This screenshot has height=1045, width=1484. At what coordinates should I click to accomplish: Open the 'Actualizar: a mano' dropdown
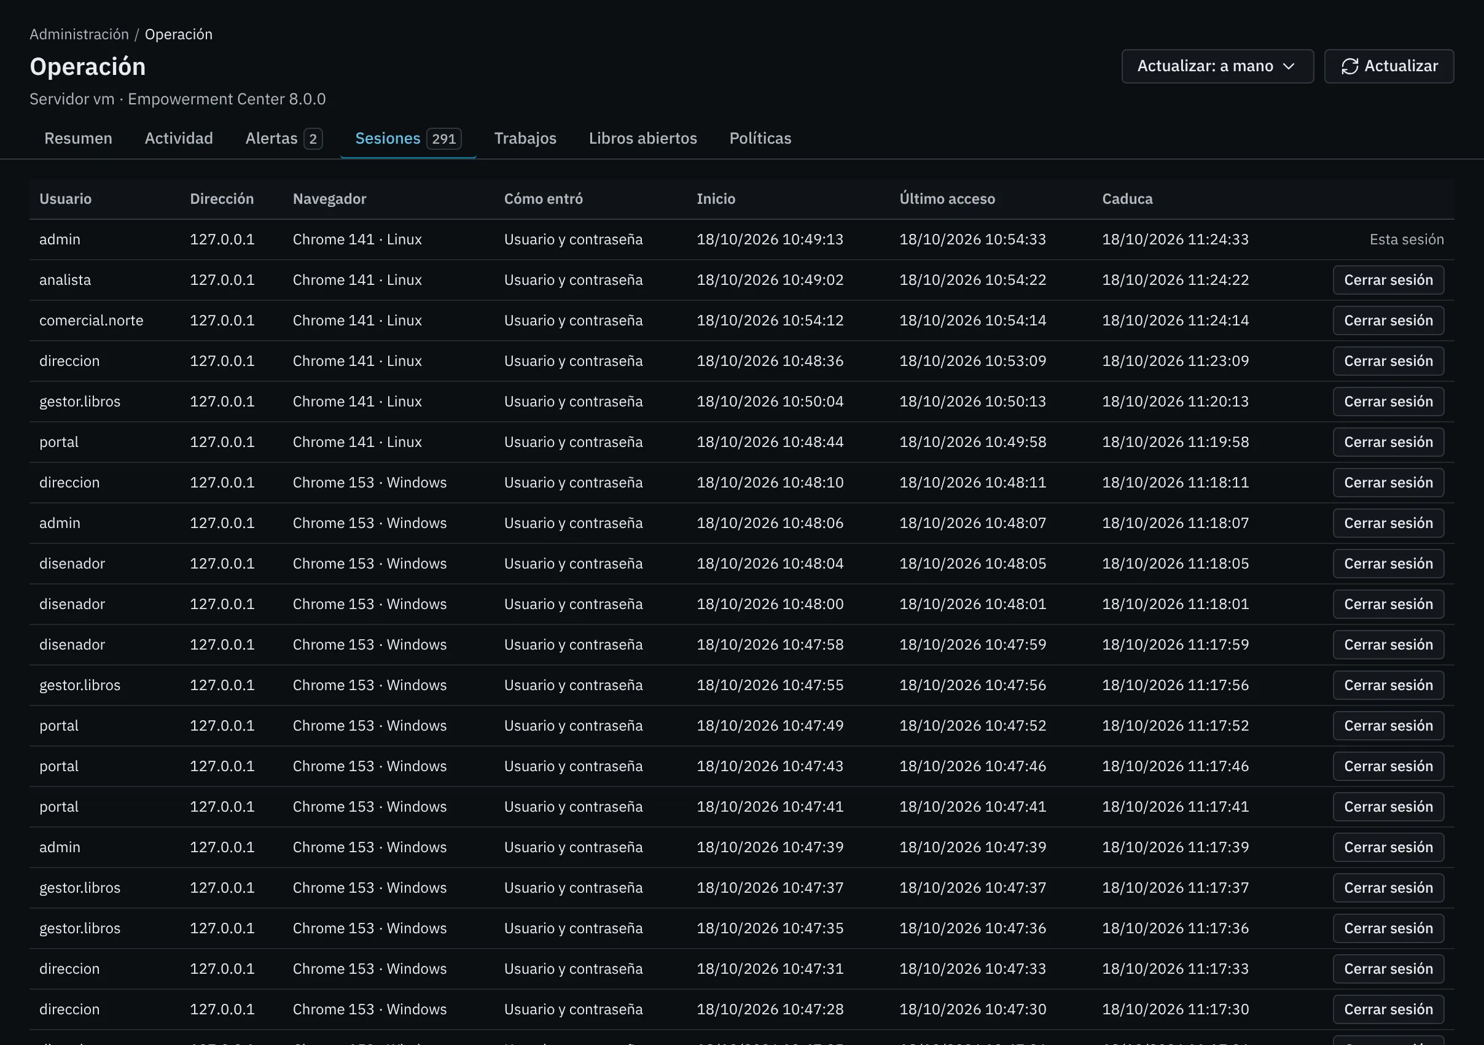pyautogui.click(x=1217, y=66)
